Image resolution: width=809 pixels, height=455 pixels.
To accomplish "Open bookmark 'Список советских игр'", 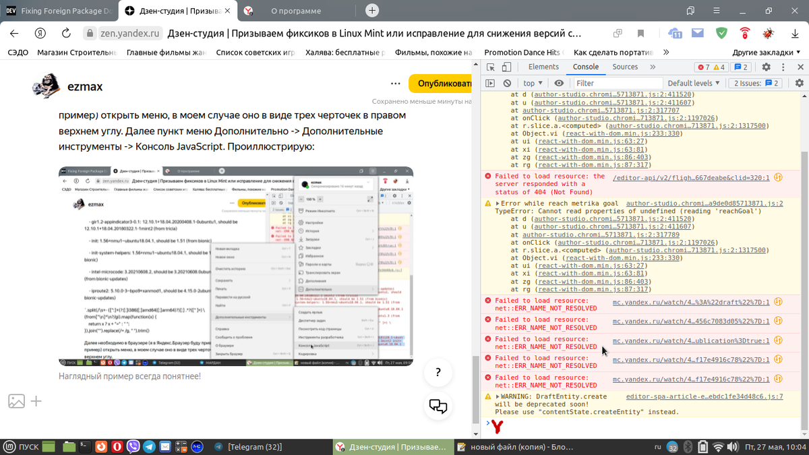I will 256,52.
